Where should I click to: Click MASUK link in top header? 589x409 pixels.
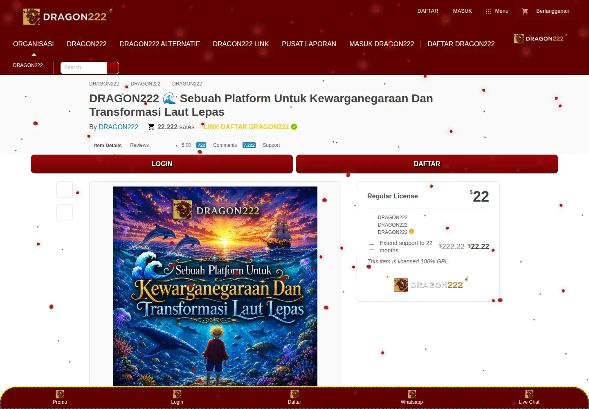[x=463, y=11]
